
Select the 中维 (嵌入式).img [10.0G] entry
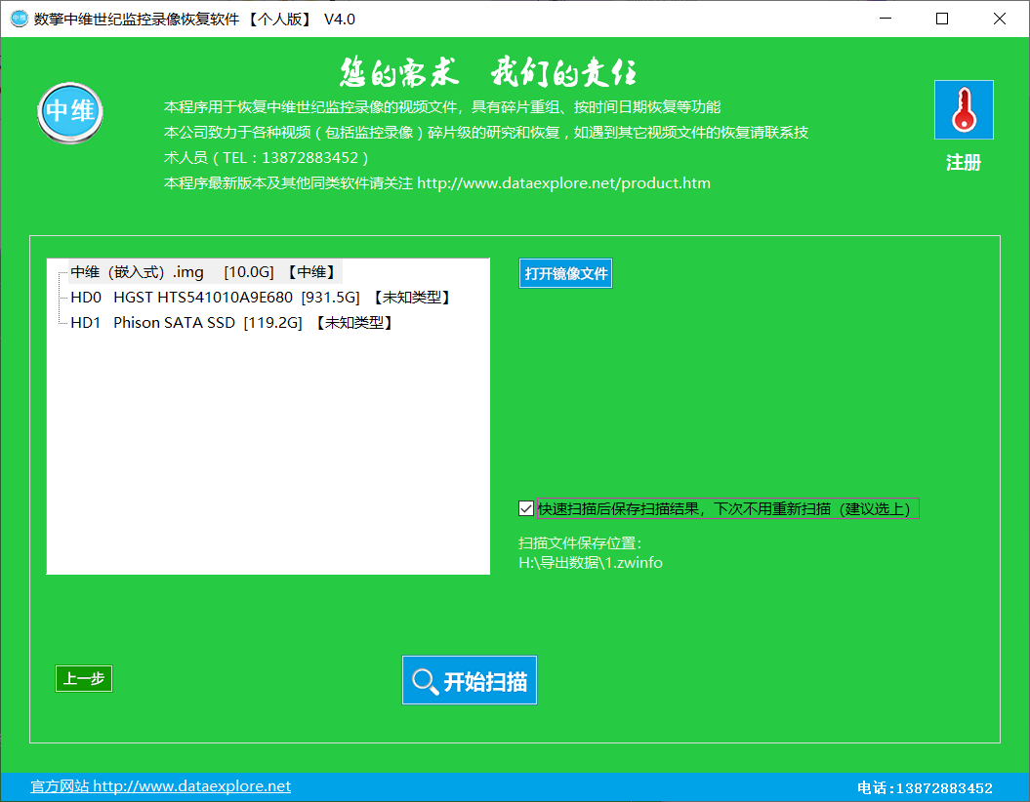point(204,271)
